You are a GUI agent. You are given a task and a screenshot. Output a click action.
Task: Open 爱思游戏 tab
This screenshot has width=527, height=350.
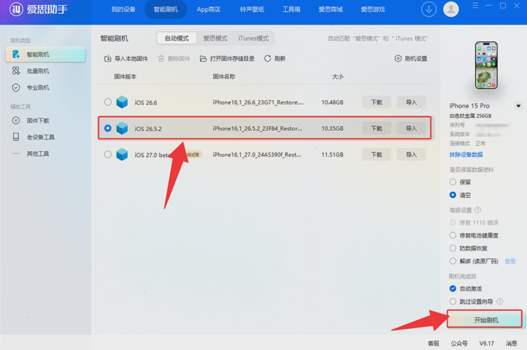click(x=373, y=9)
